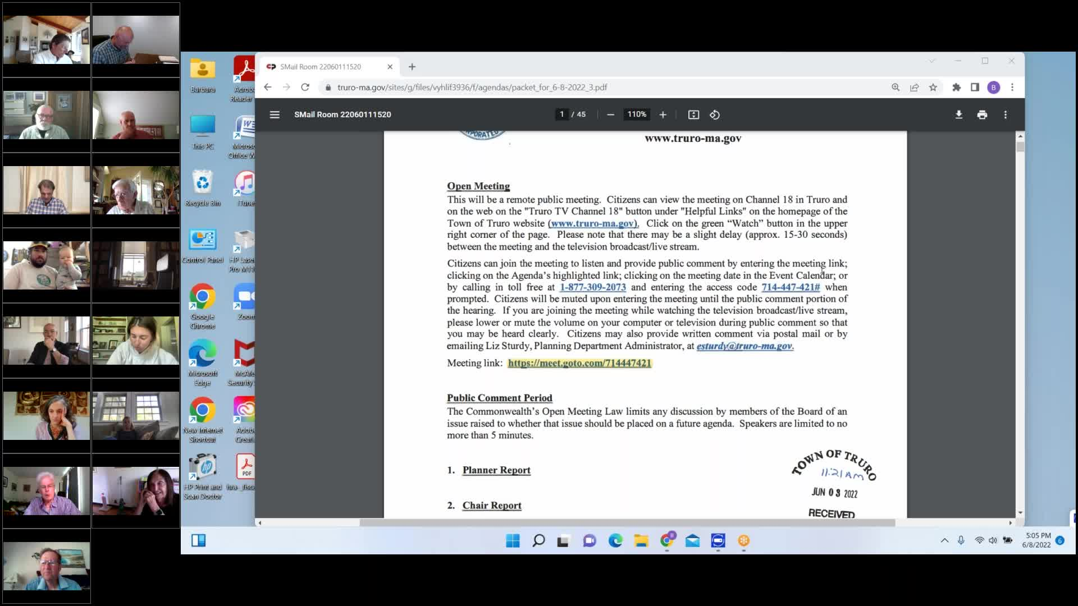Rotate the PDF counterclockwise
The image size is (1078, 606).
(714, 114)
